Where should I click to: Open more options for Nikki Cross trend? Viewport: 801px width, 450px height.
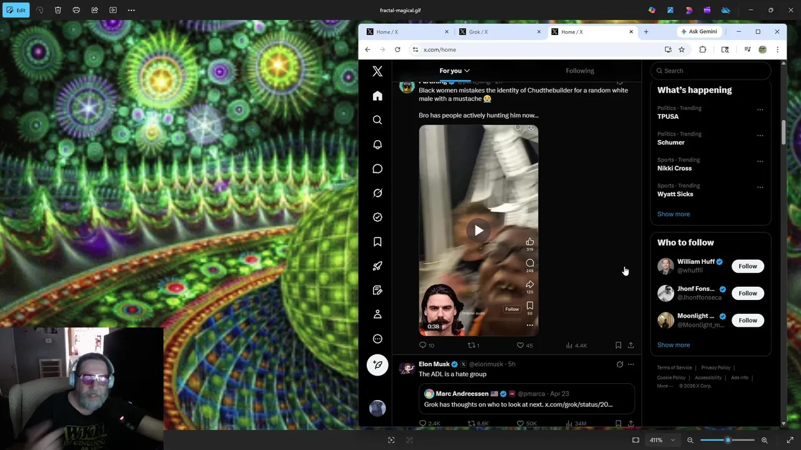click(x=760, y=161)
